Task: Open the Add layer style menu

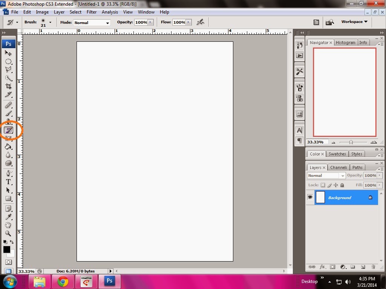Action: pyautogui.click(x=322, y=267)
